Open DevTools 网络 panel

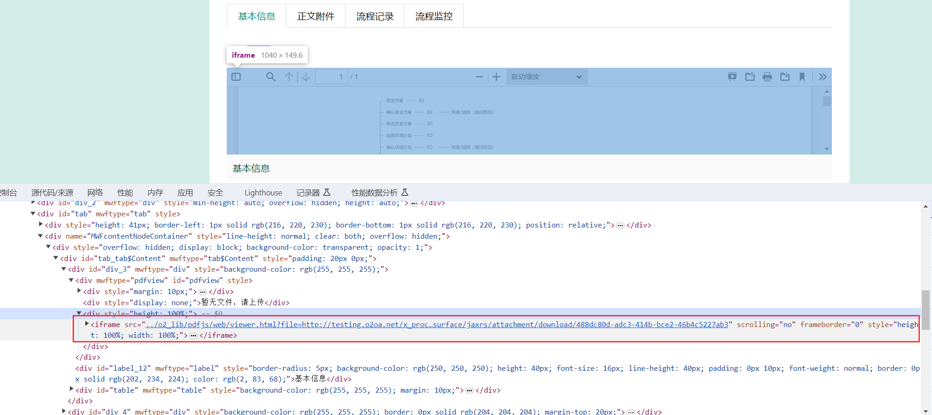pyautogui.click(x=95, y=193)
